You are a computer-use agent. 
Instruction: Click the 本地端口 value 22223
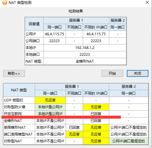click(85, 55)
